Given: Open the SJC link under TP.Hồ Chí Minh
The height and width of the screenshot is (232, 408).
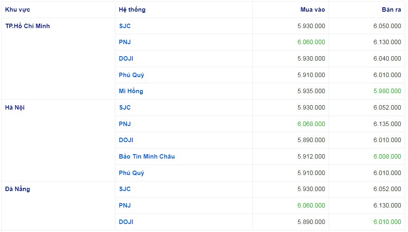Looking at the screenshot, I should pos(125,26).
